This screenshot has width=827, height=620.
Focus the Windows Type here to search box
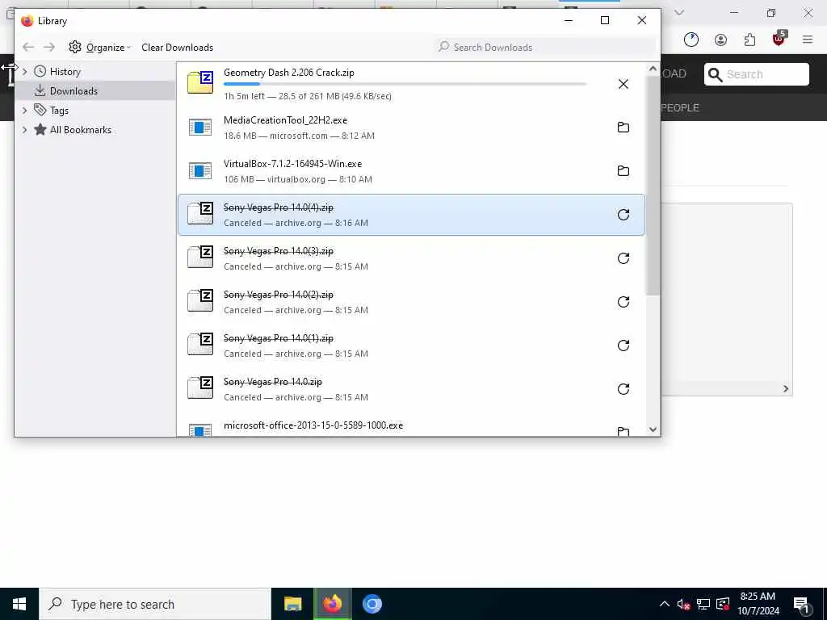tap(155, 604)
